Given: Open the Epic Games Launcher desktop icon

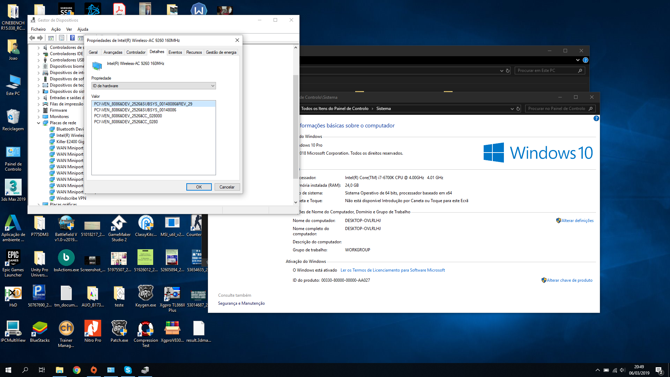Looking at the screenshot, I should 13,264.
